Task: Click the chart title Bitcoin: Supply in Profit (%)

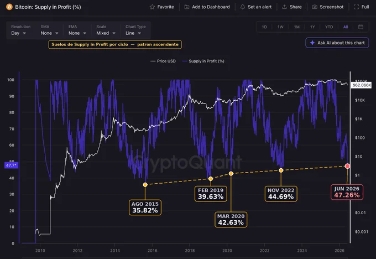Action: click(x=48, y=7)
